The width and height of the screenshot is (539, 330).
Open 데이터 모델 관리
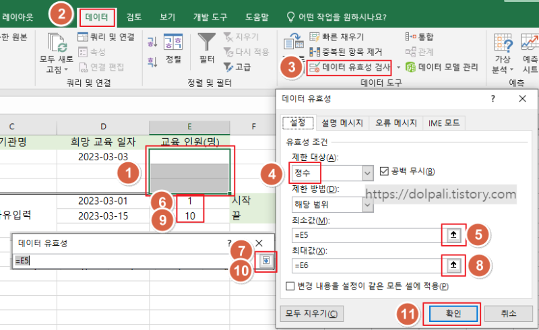coord(442,67)
